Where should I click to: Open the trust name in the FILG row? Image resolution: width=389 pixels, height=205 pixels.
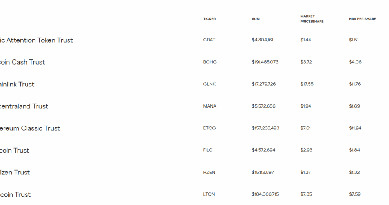pyautogui.click(x=15, y=151)
